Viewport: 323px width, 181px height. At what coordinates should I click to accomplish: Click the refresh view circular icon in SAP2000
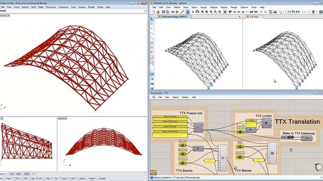click(x=197, y=12)
